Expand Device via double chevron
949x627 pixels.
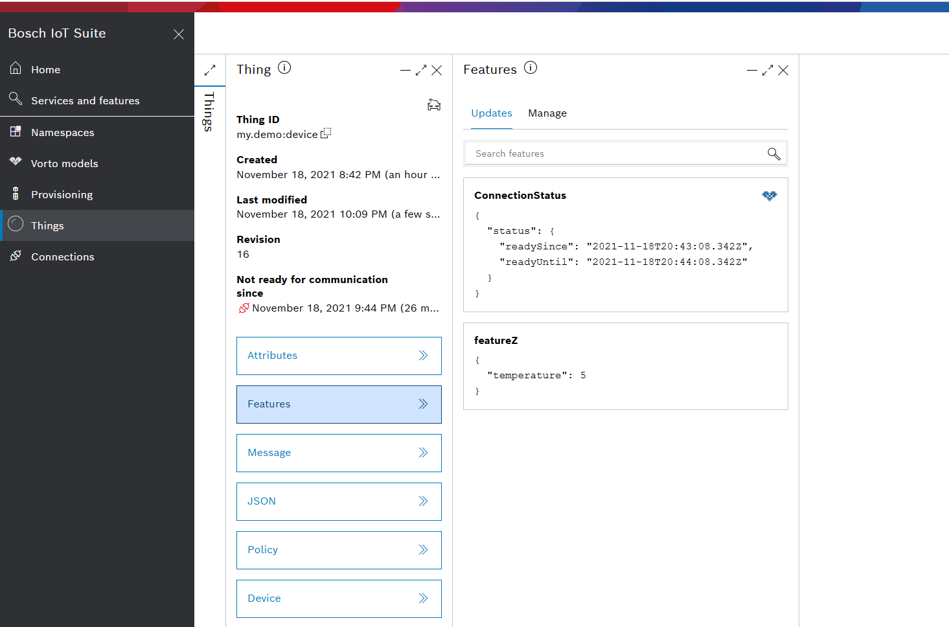pos(423,598)
